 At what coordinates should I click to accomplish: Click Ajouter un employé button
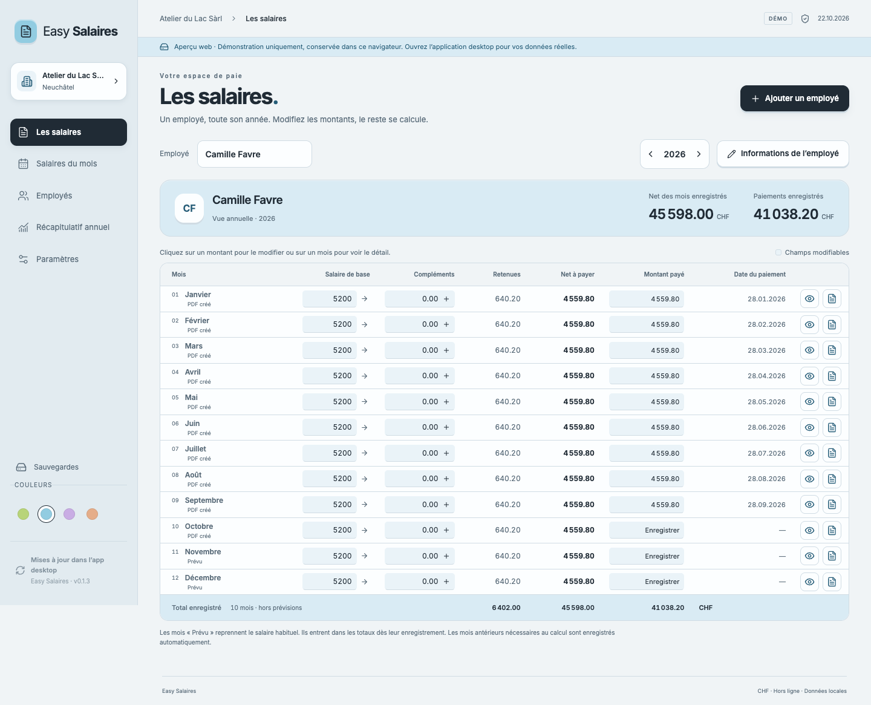click(795, 98)
